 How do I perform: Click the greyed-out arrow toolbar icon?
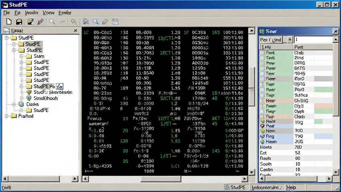pyautogui.click(x=62, y=22)
